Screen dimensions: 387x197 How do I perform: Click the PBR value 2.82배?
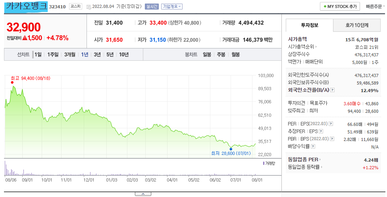[350, 139]
